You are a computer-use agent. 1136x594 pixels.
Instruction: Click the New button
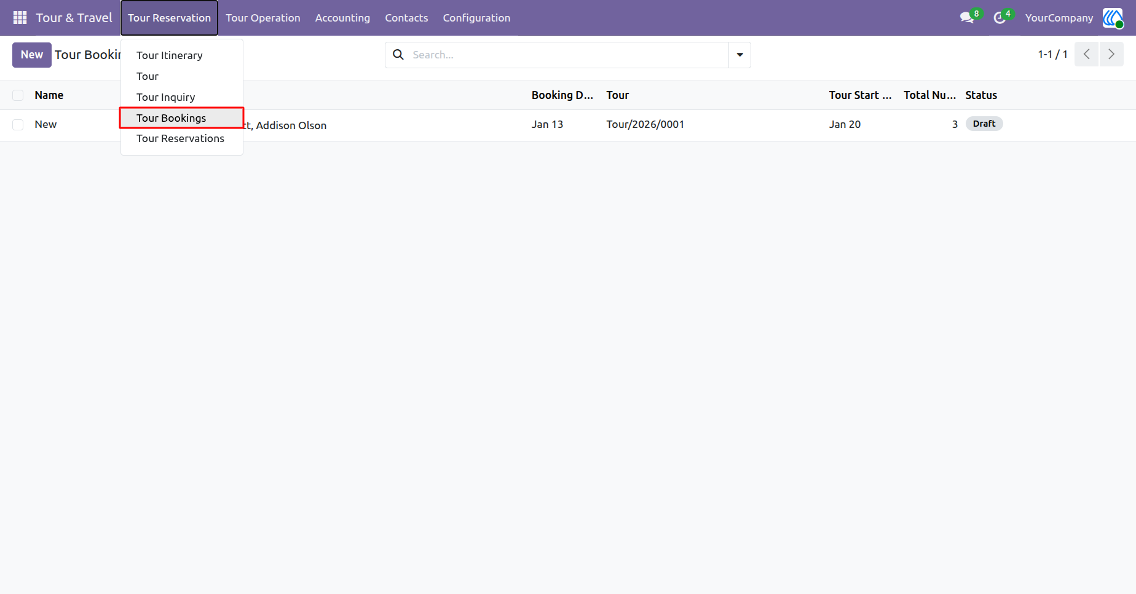(x=32, y=55)
